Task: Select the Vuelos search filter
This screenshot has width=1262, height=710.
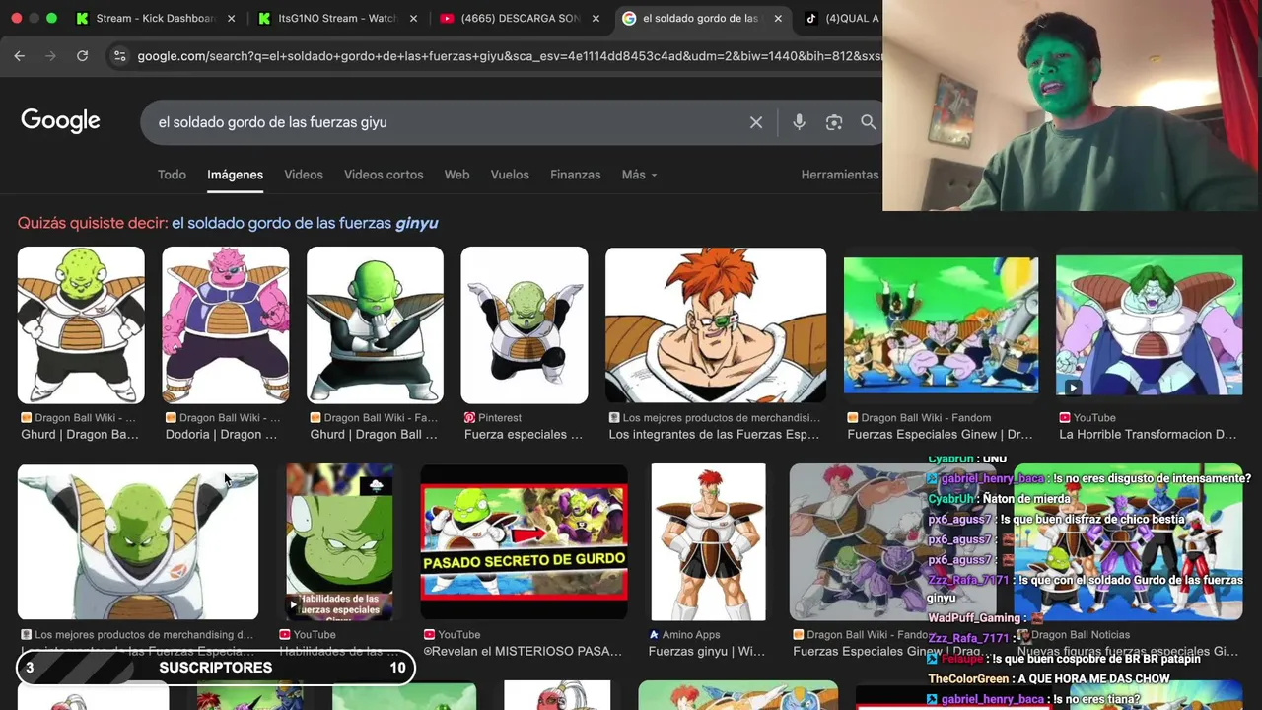Action: click(510, 175)
